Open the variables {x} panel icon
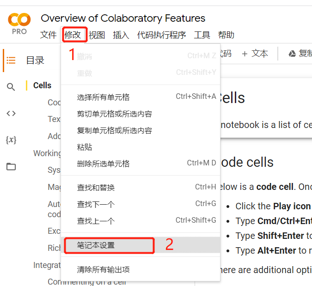This screenshot has height=286, width=312. point(11,140)
